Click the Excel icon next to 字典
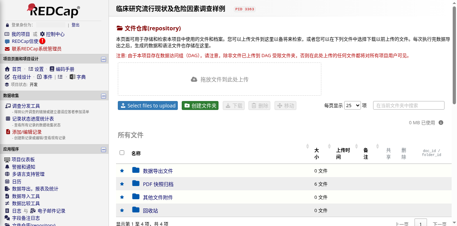Image resolution: width=457 pixels, height=226 pixels. pyautogui.click(x=72, y=77)
